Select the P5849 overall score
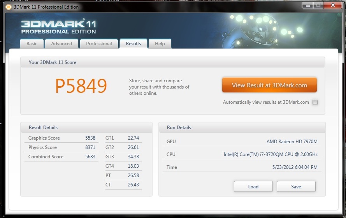 [81, 86]
